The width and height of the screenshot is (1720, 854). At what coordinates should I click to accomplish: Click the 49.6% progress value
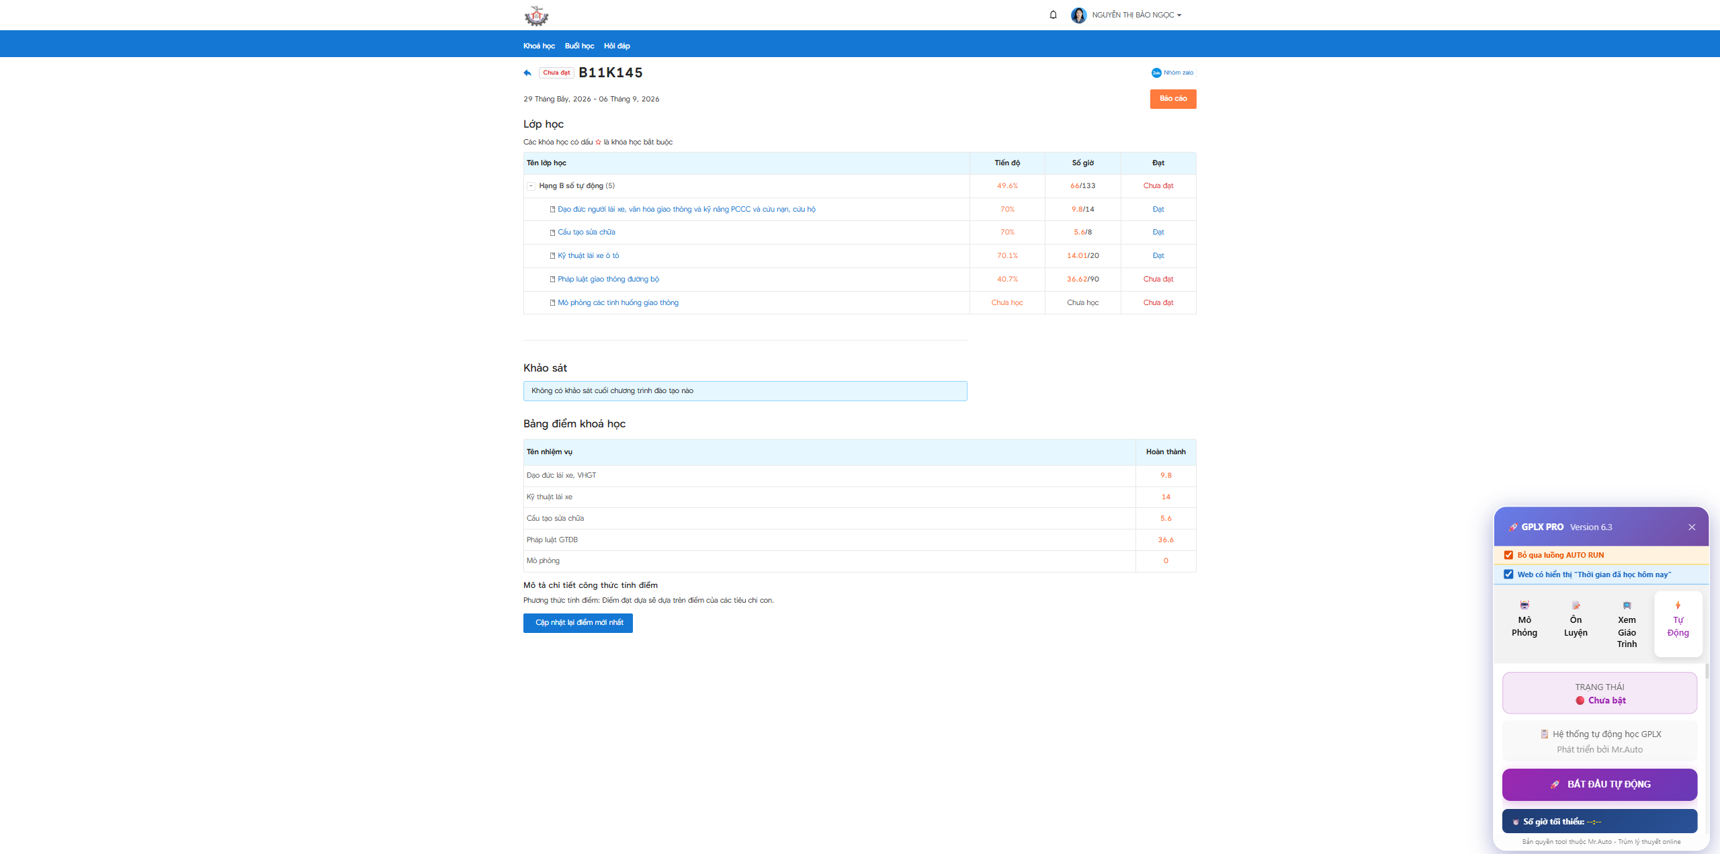(1007, 185)
